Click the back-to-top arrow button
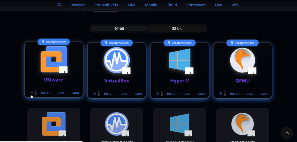This screenshot has width=297, height=142. [x=287, y=133]
